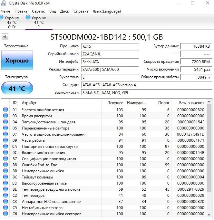Click status icon for Высокоуровневая запись
Image resolution: width=214 pixels, height=220 pixels.
pyautogui.click(x=5, y=183)
